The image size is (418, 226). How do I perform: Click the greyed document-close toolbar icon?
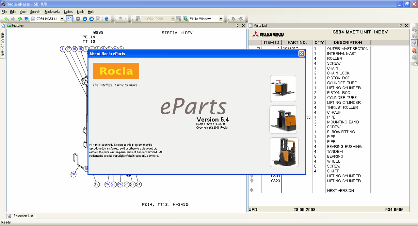98,19
